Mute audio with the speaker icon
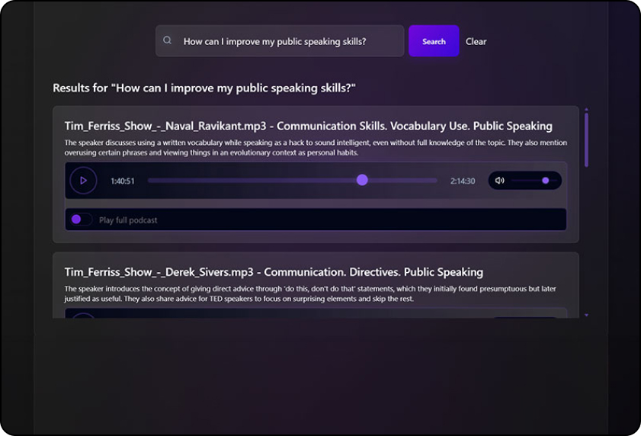The height and width of the screenshot is (436, 641). 499,181
